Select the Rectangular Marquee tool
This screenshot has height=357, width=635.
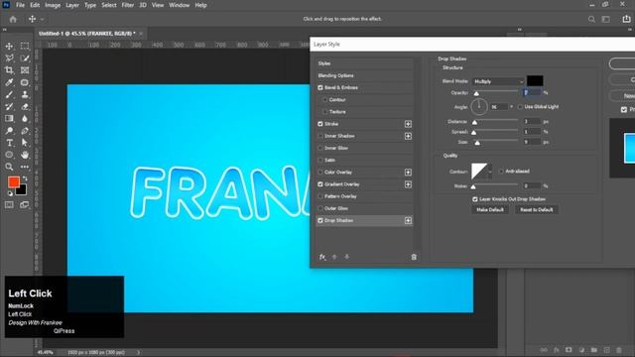tap(25, 47)
